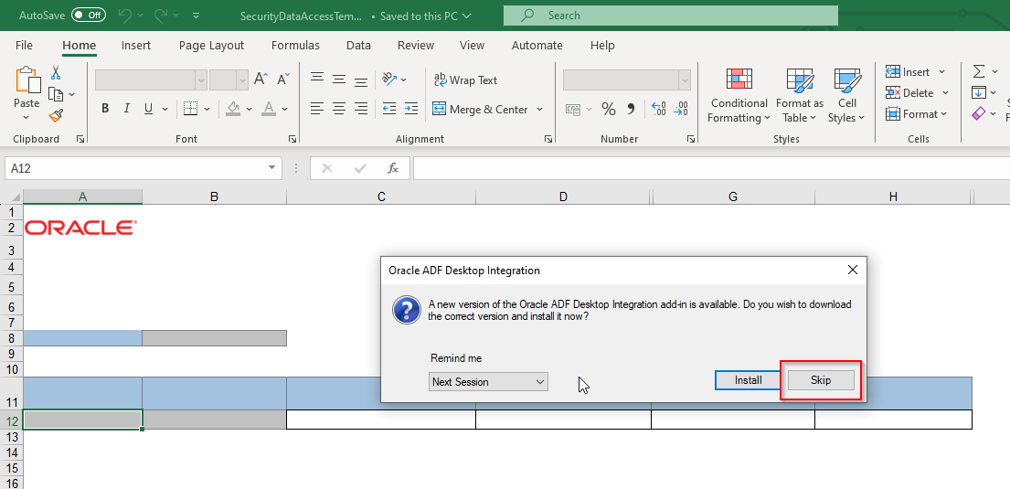Screen dimensions: 1010x489
Task: Click Align Left icon
Action: coord(317,109)
